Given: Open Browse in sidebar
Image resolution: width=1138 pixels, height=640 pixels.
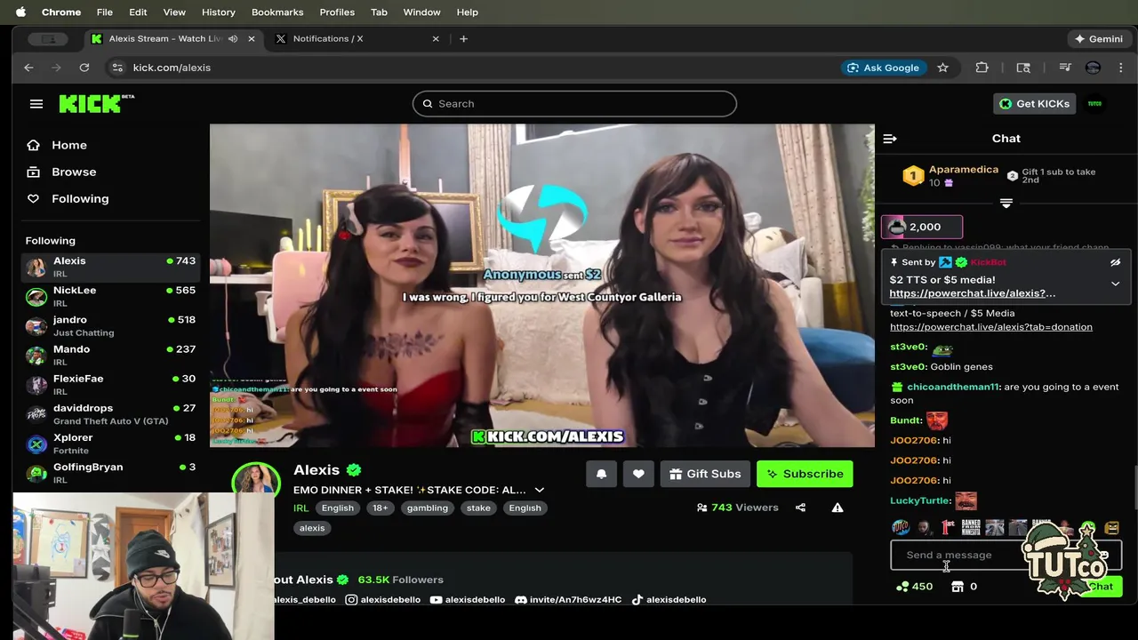Looking at the screenshot, I should (74, 172).
